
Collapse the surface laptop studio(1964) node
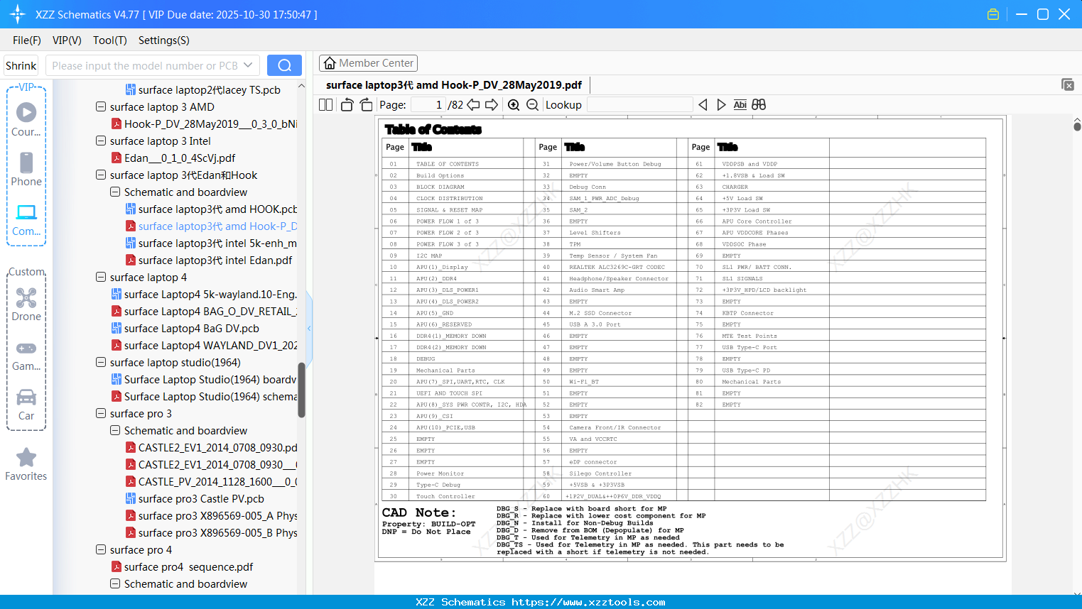tap(101, 362)
